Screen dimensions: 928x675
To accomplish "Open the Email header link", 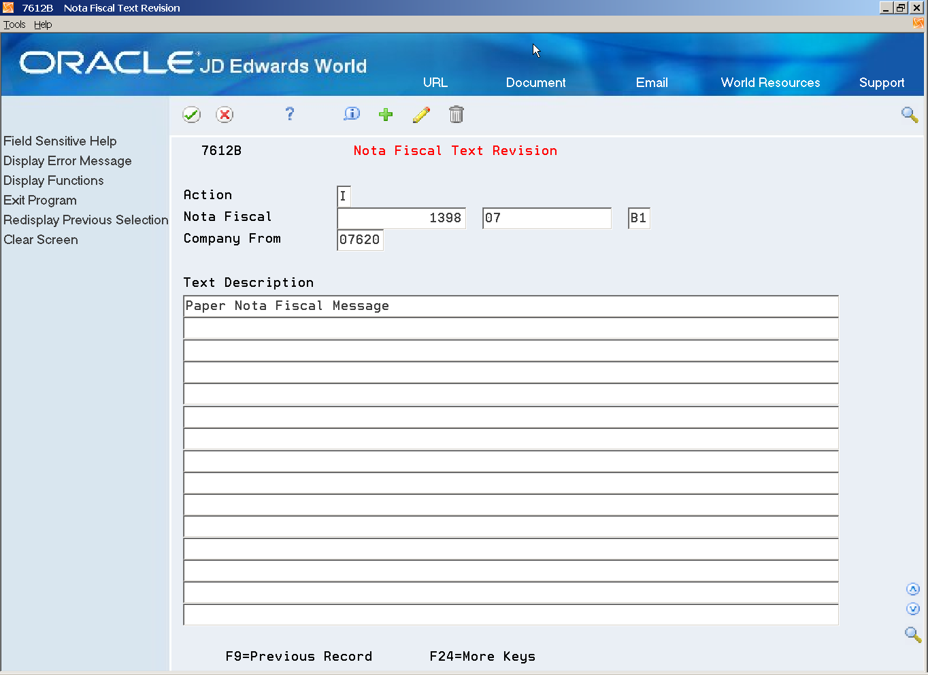I will (652, 82).
